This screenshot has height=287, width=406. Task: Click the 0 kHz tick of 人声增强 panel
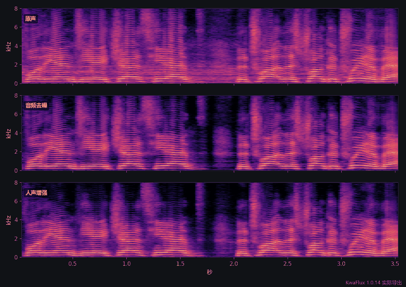point(16,257)
